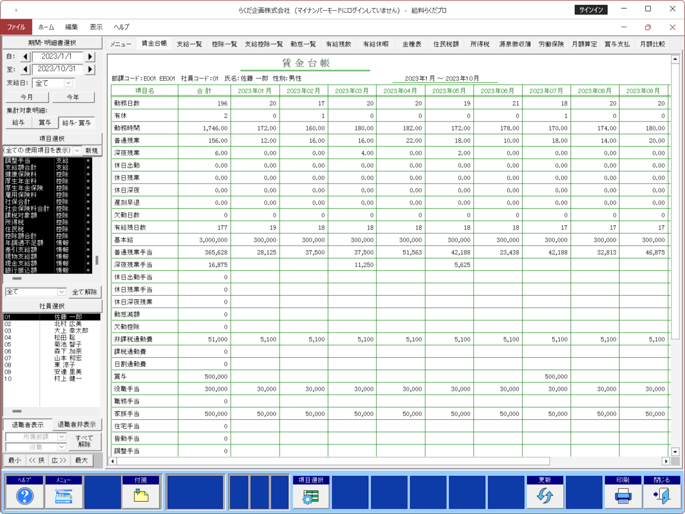Image resolution: width=685 pixels, height=514 pixels.
Task: Switch to the 源泉徴収簿 tab
Action: click(x=515, y=44)
